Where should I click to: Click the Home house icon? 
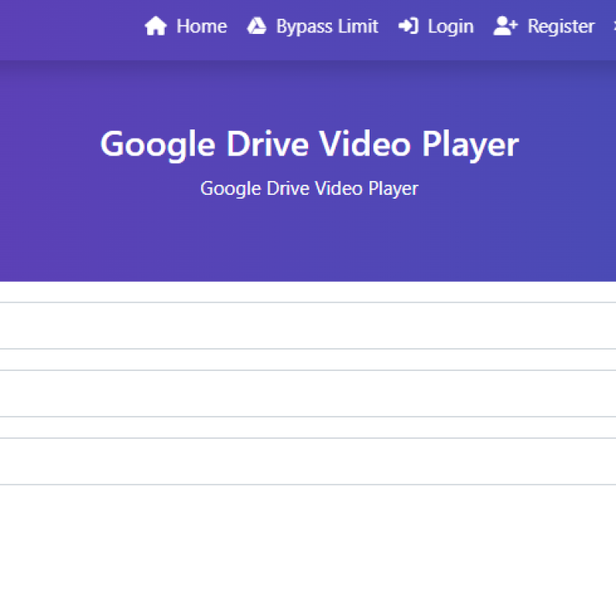[156, 26]
